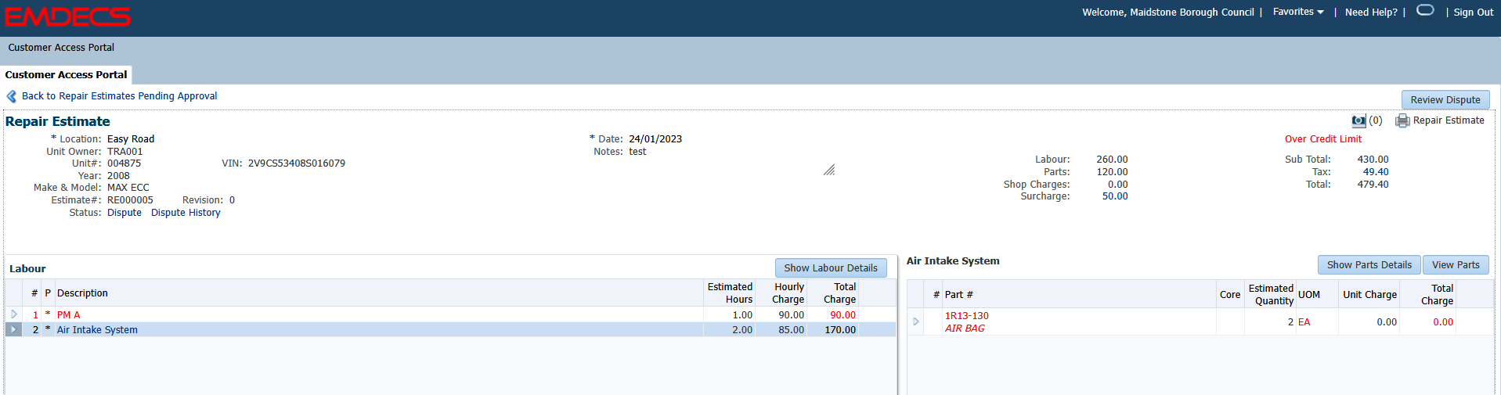Click the Surcharge value 50.00
Screen dimensions: 1501x395
pyautogui.click(x=1115, y=196)
